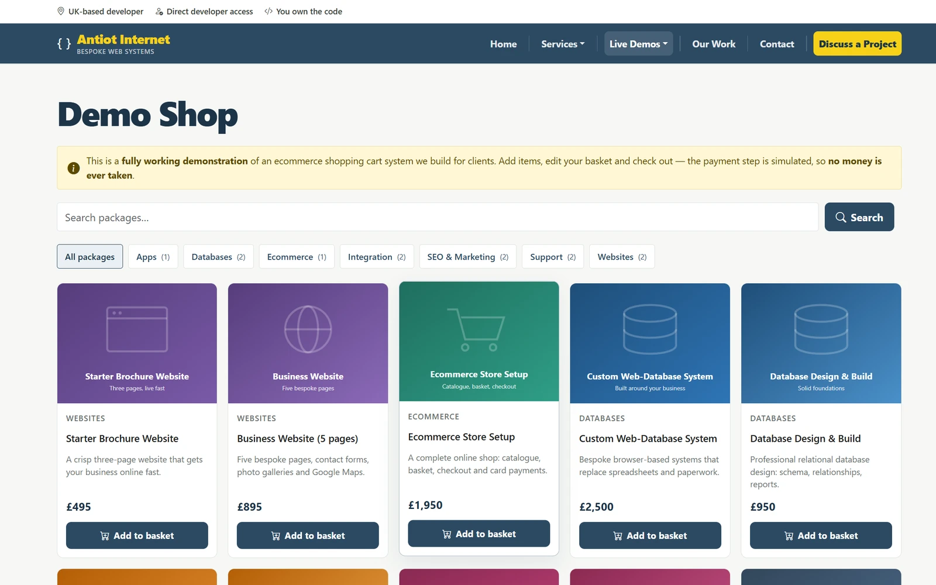The height and width of the screenshot is (585, 936).
Task: Click the £950 price text
Action: coord(763,507)
